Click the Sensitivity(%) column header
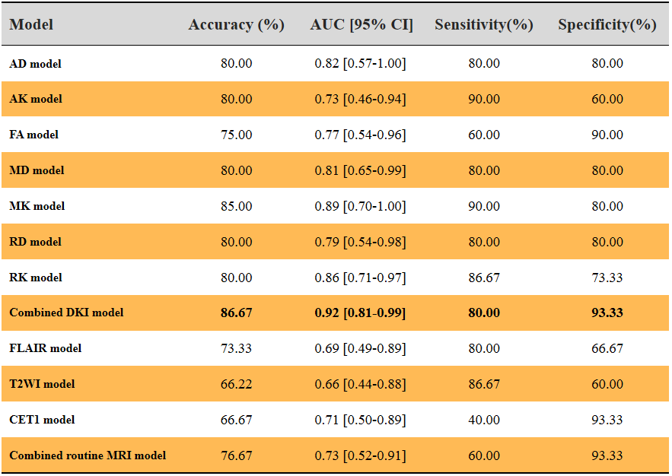The width and height of the screenshot is (672, 476). click(x=484, y=24)
